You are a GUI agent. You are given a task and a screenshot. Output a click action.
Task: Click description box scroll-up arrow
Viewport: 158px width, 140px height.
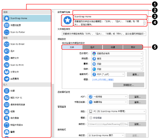145,21
